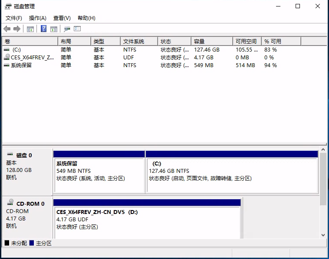Viewport: 329px width, 259px height.
Task: Select the CD-ROM volume CES_X64FREV row icon
Action: pyautogui.click(x=7, y=57)
